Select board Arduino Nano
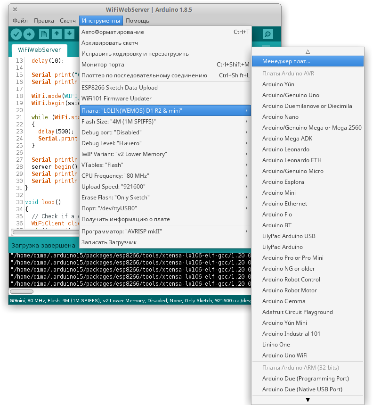The width and height of the screenshot is (373, 405). pos(308,117)
